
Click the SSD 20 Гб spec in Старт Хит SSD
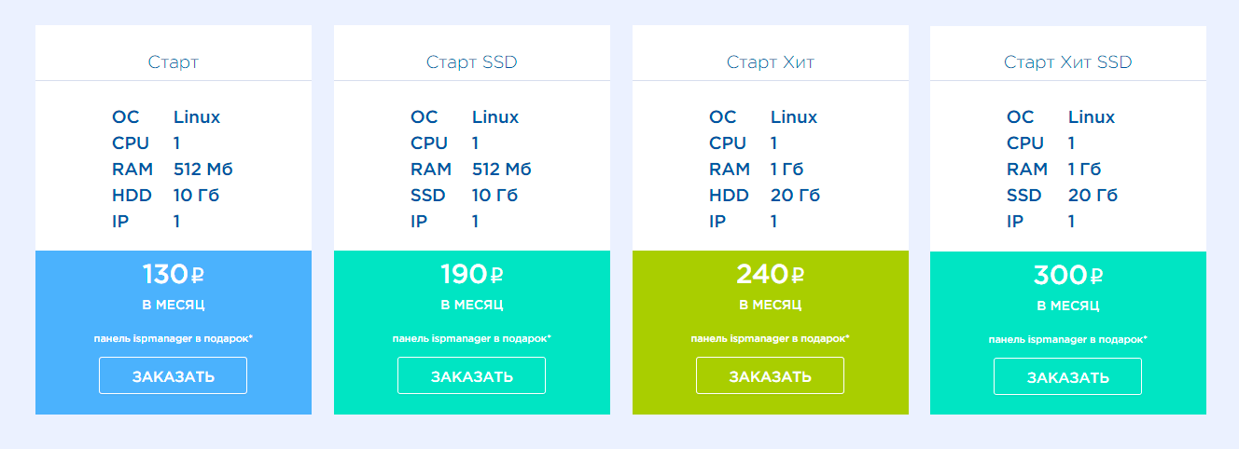[1062, 196]
